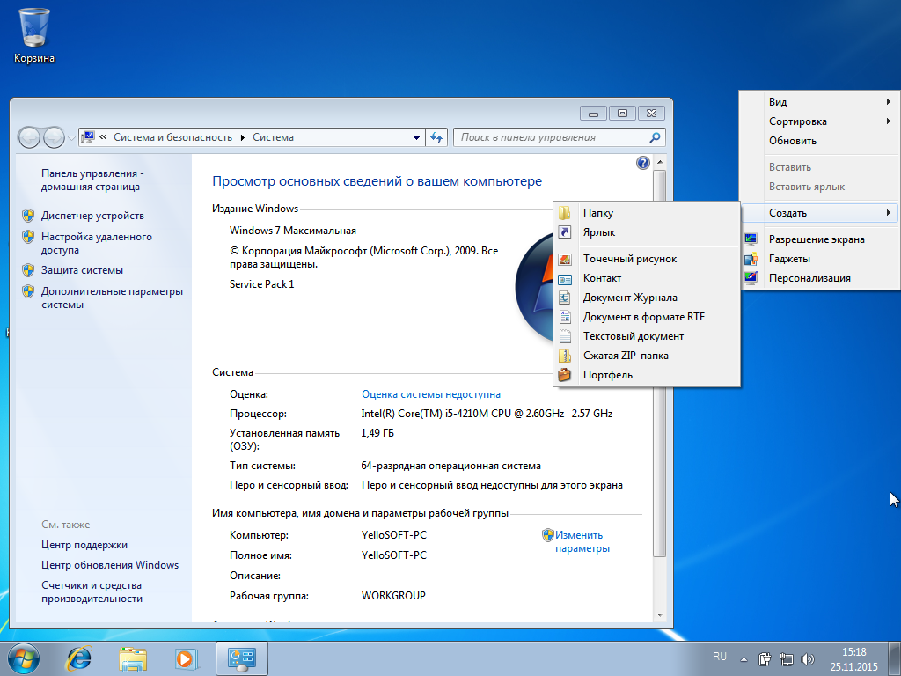This screenshot has width=901, height=676.
Task: Open Панель управления - домашняя страница link
Action: pos(92,180)
